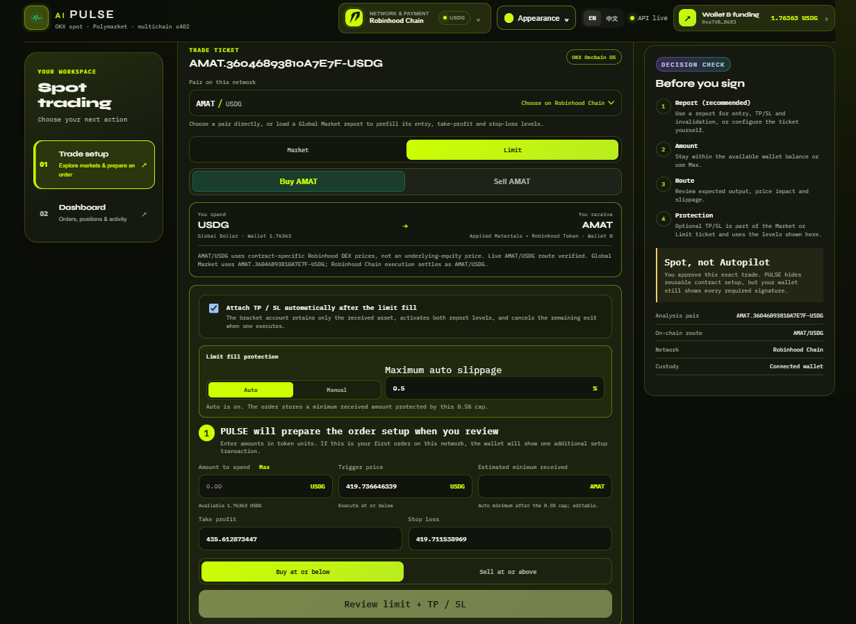Toggle Attach TP / SL automatically checkbox
The image size is (856, 624).
(x=214, y=309)
